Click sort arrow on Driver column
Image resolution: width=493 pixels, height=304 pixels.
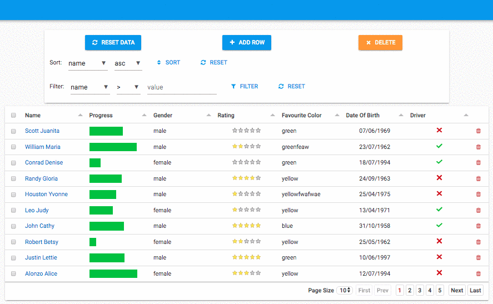(466, 115)
